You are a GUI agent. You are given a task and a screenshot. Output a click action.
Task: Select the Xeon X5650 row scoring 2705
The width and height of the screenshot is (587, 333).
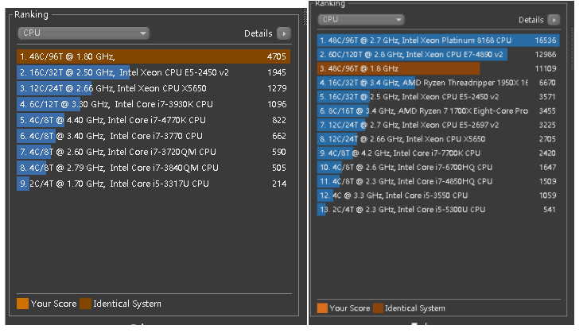pos(438,139)
